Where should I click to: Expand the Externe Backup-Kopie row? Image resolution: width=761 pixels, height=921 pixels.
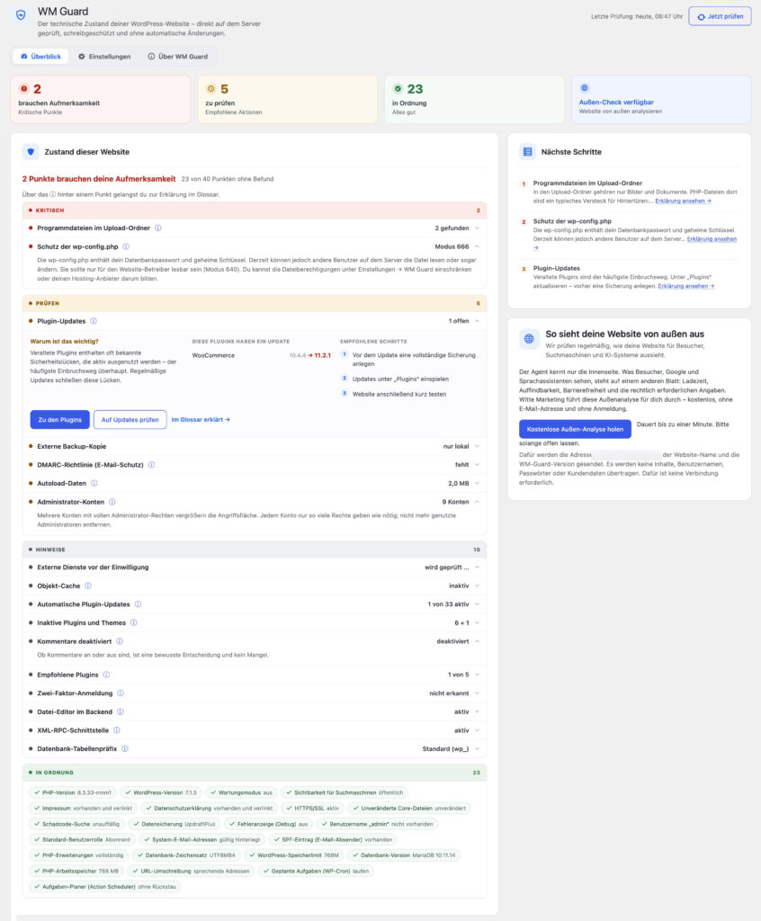(477, 446)
